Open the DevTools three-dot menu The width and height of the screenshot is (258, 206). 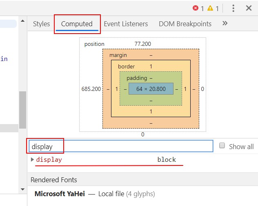pyautogui.click(x=233, y=8)
